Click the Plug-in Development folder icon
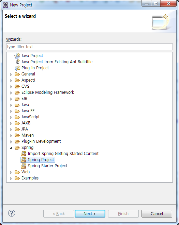179x225 pixels. click(17, 142)
